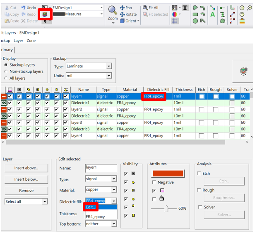Viewport: 257px width, 233px height.
Task: Click the Undo toolbar button
Action: (29, 8)
